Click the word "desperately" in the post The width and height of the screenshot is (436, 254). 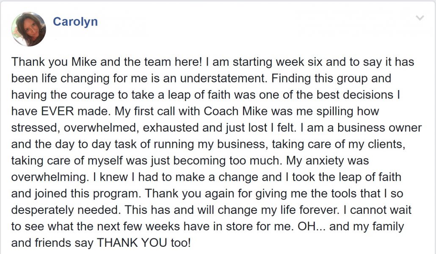[43, 210]
